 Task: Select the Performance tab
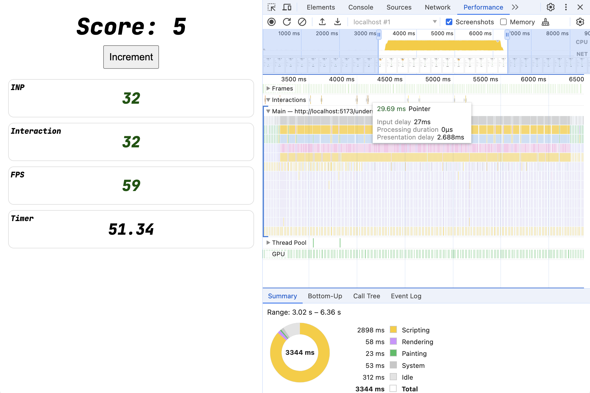point(484,7)
